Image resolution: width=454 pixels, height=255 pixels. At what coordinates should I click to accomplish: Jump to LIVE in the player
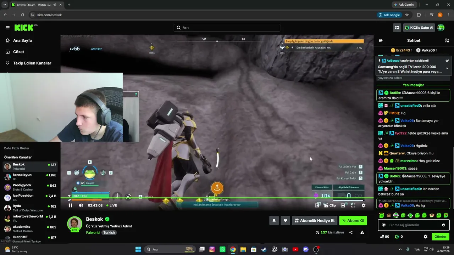point(111,205)
